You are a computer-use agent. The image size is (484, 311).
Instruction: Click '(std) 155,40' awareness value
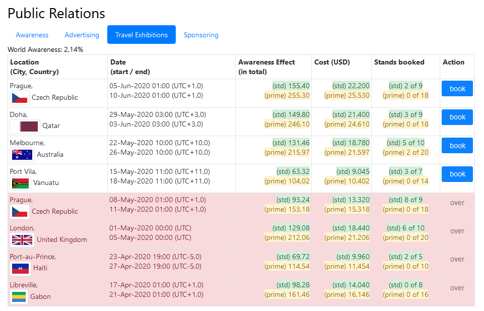[291, 86]
